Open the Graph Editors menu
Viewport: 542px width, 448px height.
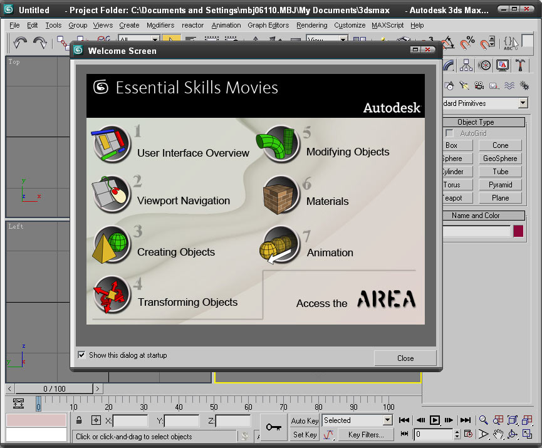tap(268, 25)
